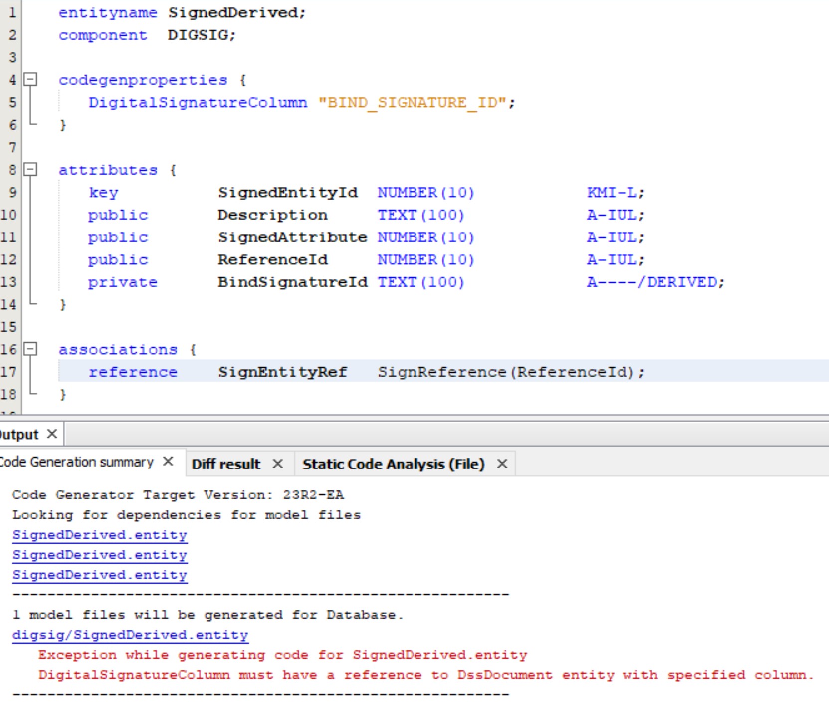Open the digsig/SignedDerived.entity link

pos(130,635)
